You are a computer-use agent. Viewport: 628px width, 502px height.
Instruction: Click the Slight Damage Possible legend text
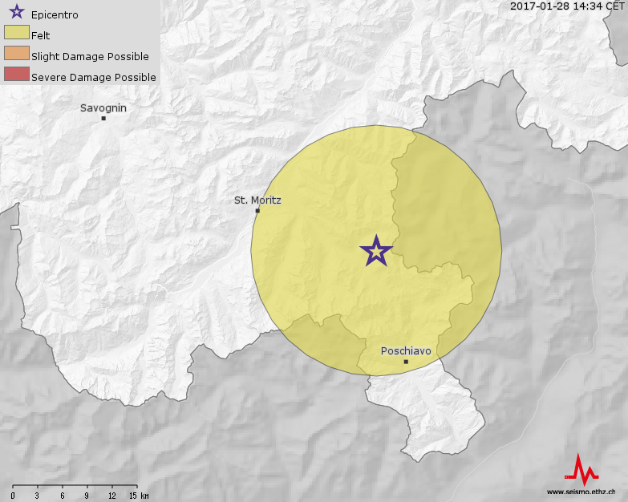point(90,56)
